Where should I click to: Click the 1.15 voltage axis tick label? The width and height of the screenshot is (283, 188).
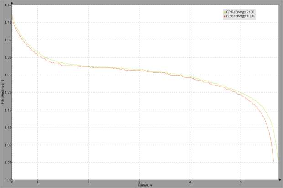pyautogui.click(x=7, y=110)
